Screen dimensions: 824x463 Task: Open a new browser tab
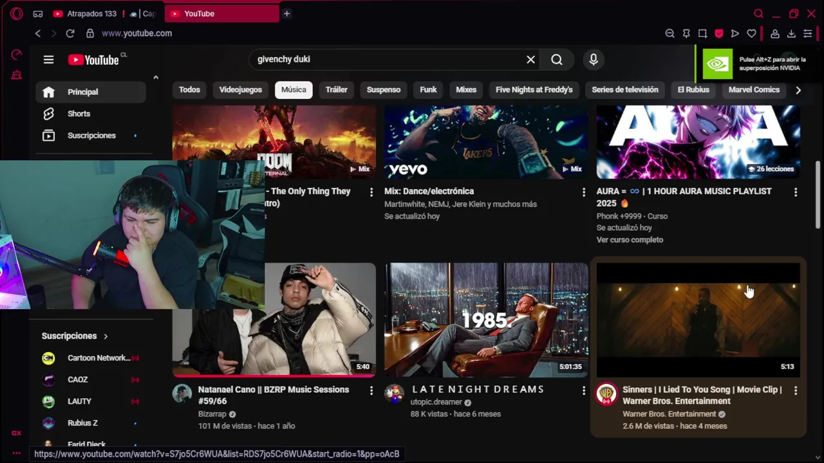tap(286, 14)
